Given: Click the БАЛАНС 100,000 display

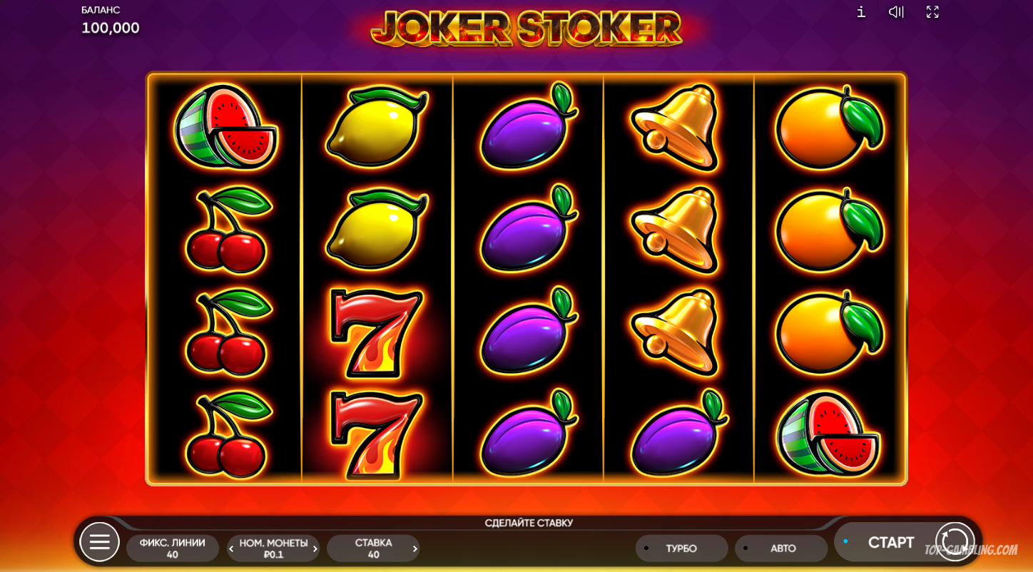Looking at the screenshot, I should click(x=111, y=20).
